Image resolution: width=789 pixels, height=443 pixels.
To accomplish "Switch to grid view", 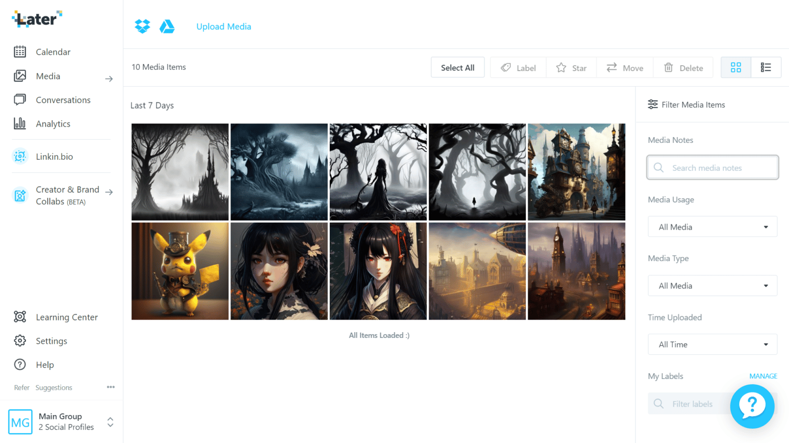I will tap(736, 67).
